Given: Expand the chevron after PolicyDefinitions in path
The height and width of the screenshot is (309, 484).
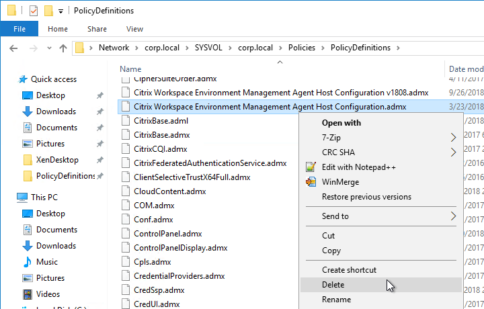Looking at the screenshot, I should pos(398,48).
